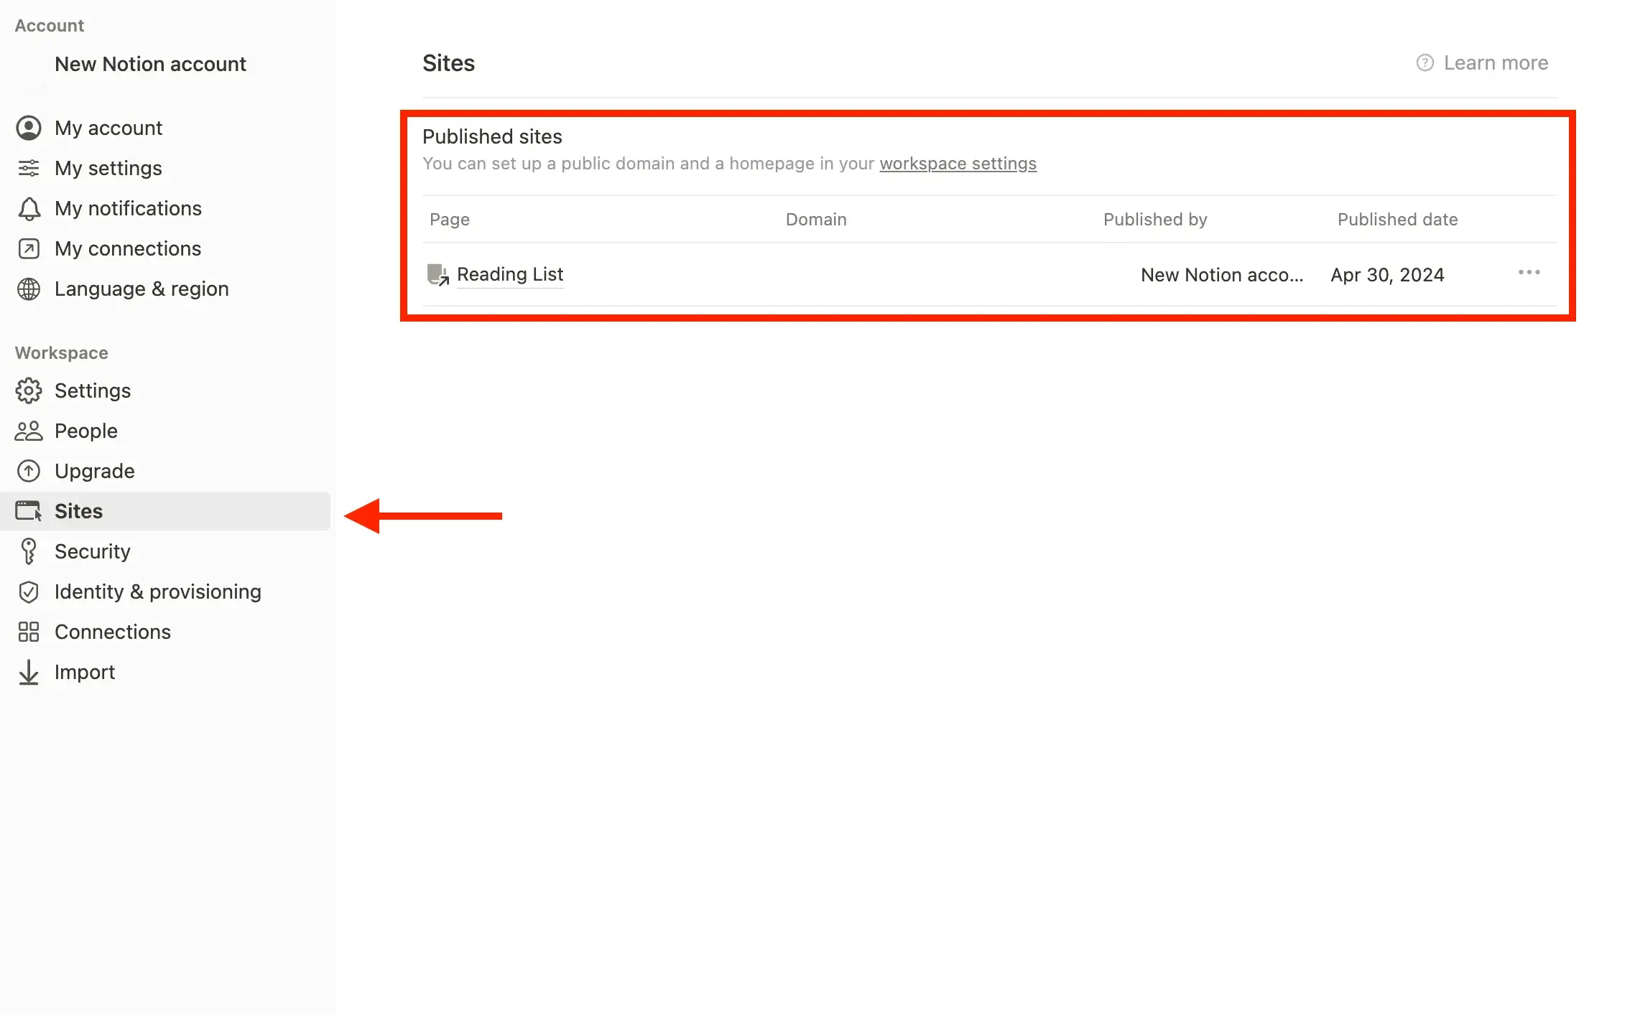Click the Security lock icon
This screenshot has width=1635, height=1015.
[x=29, y=551]
